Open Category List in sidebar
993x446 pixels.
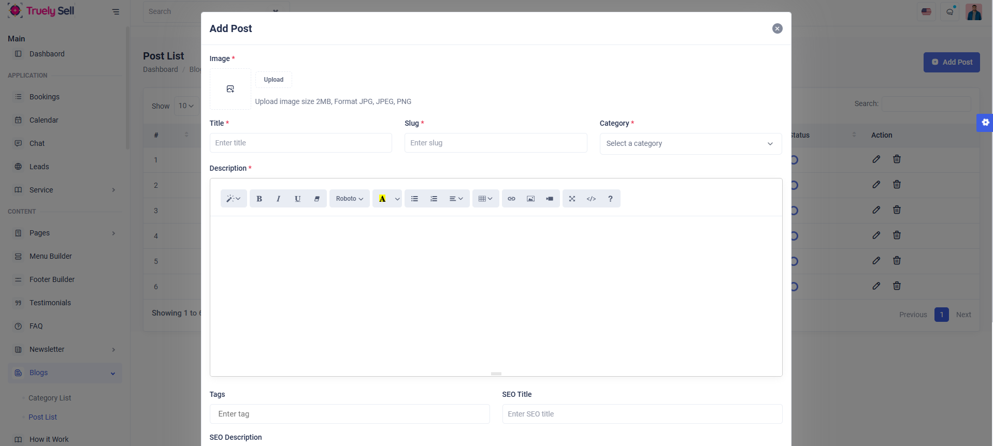coord(50,398)
